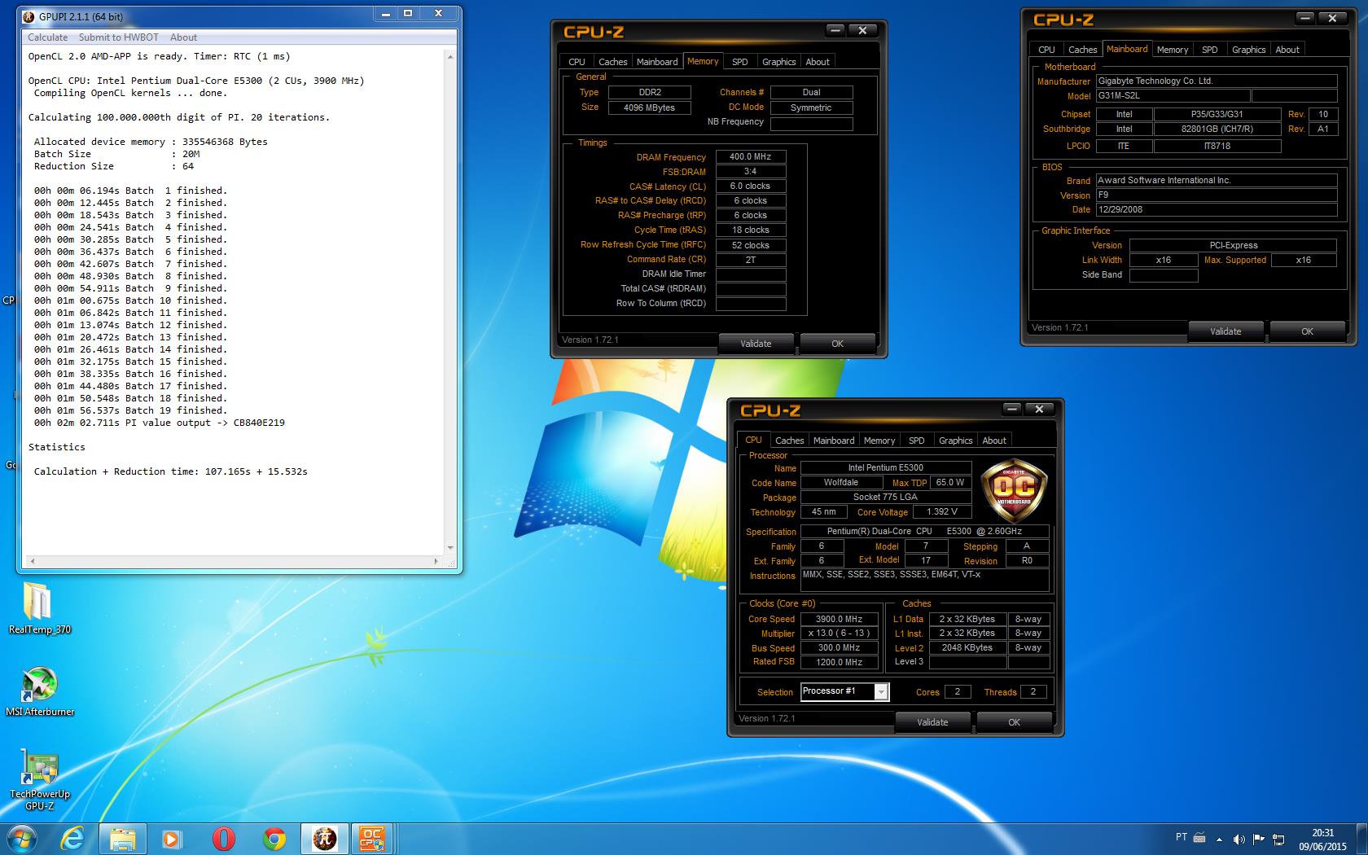
Task: Open Memory tab in bottom CPU-Z window
Action: [x=879, y=441]
